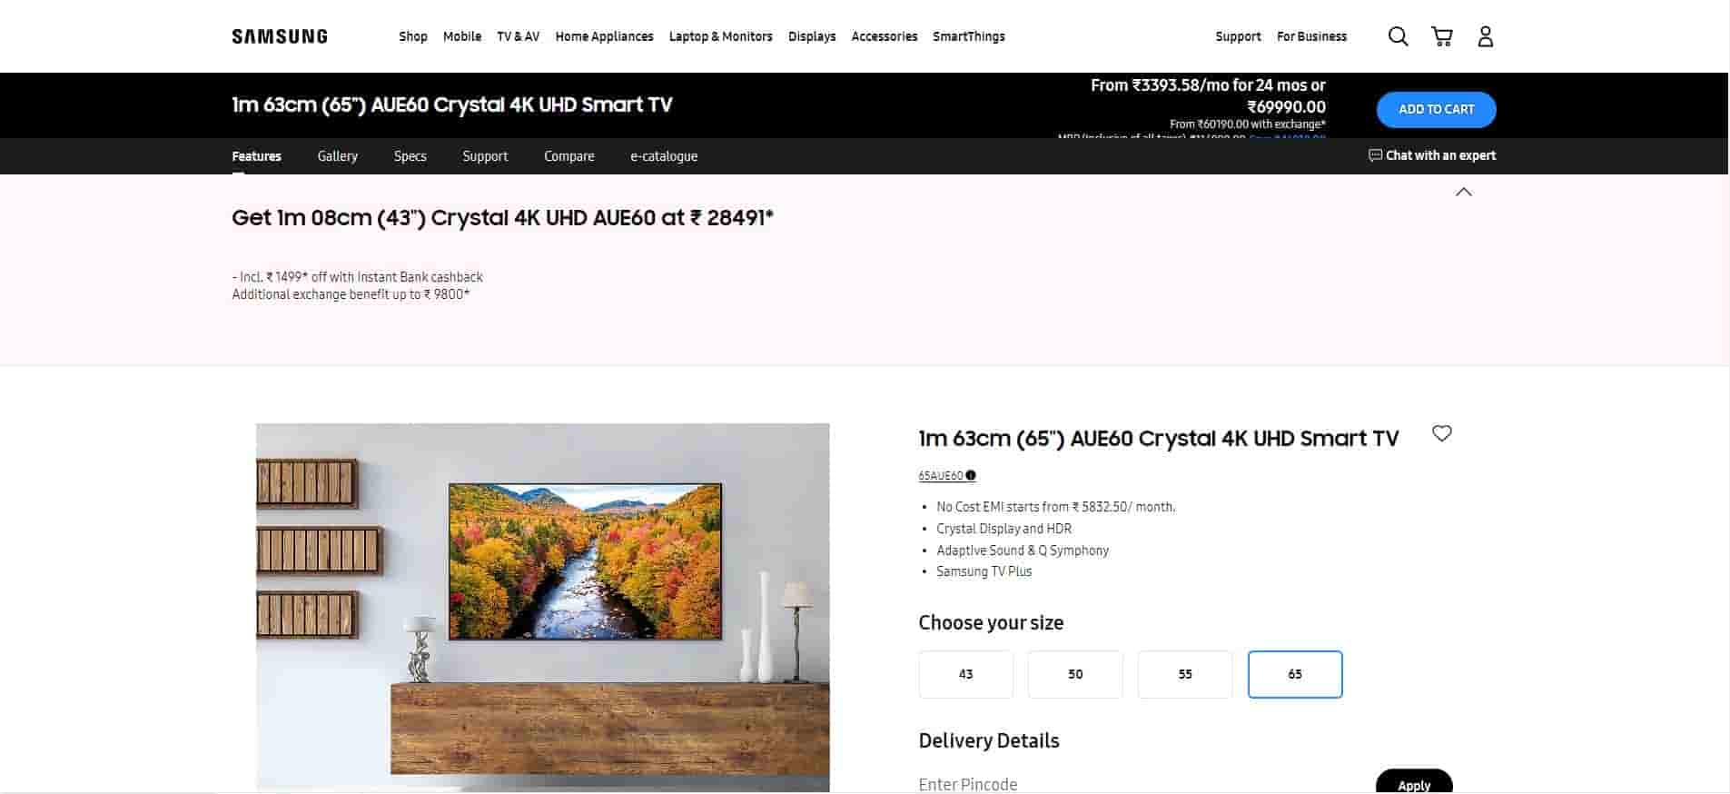The width and height of the screenshot is (1730, 794).
Task: Collapse the offer banner with chevron
Action: 1464,192
